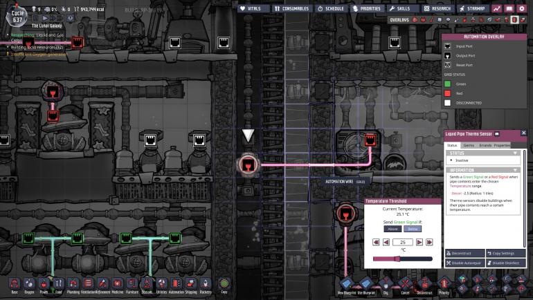Open the Furniture build category
Viewport: 533px width, 300px height.
point(132,285)
